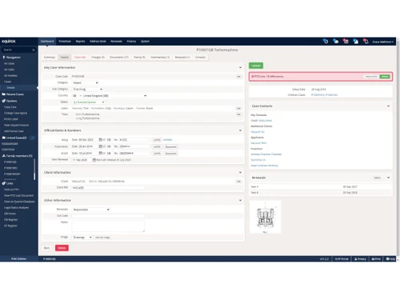Switch to the Charges tab
The height and width of the screenshot is (300, 400).
point(98,58)
